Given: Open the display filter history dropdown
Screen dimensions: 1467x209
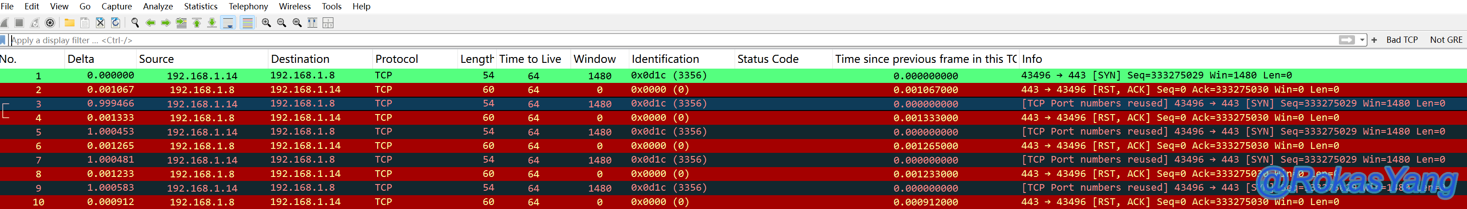Looking at the screenshot, I should pos(1362,40).
